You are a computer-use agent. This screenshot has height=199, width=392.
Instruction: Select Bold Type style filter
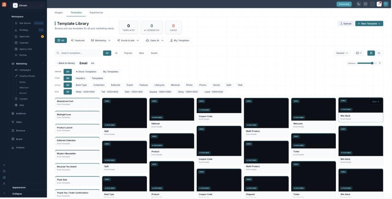click(81, 85)
